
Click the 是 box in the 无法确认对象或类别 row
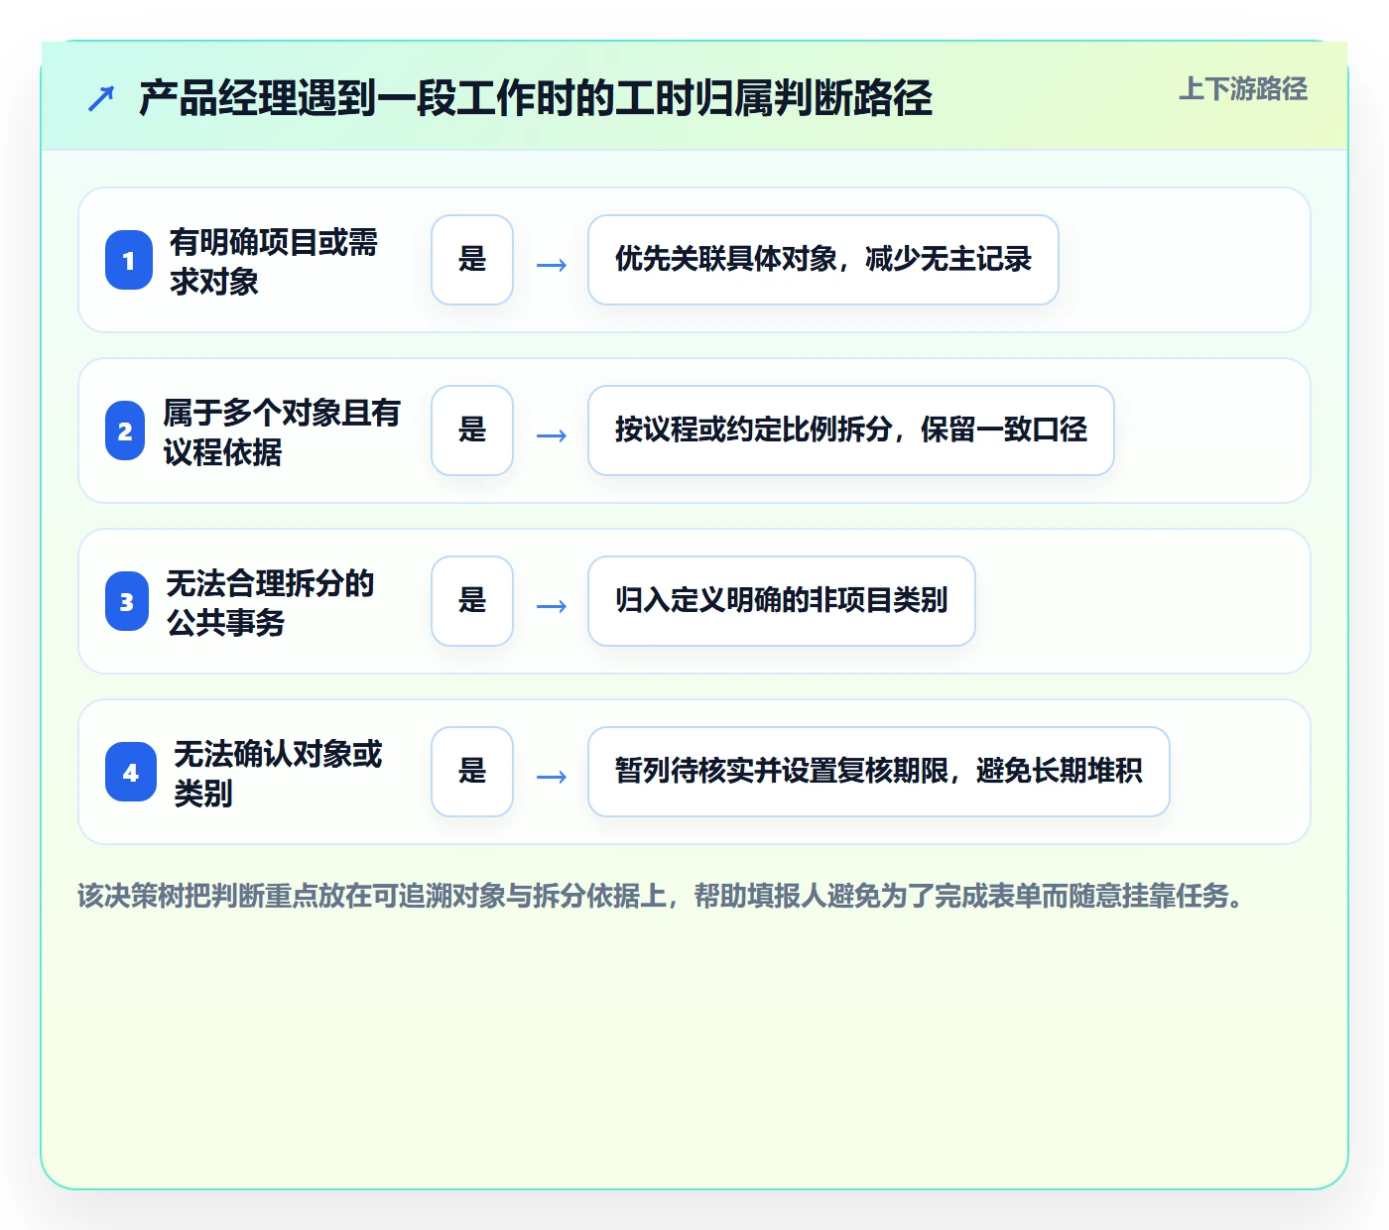tap(472, 772)
